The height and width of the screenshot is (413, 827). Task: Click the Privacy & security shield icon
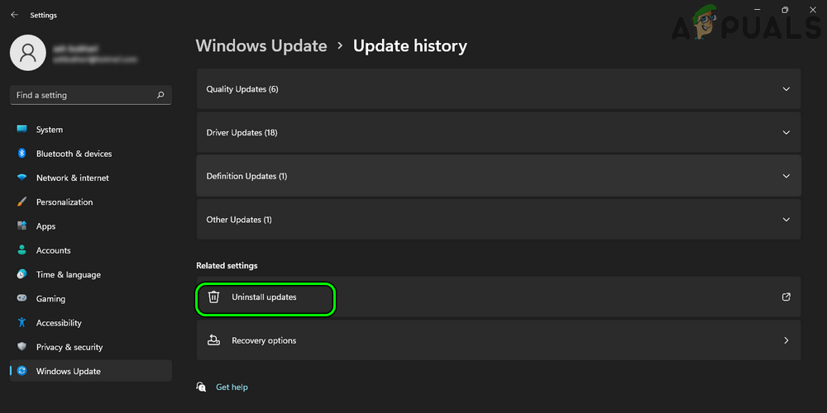[22, 347]
